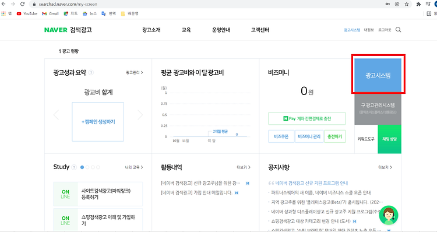The height and width of the screenshot is (232, 437).
Task: Click the 2개월 평균 chart label
Action: click(220, 131)
